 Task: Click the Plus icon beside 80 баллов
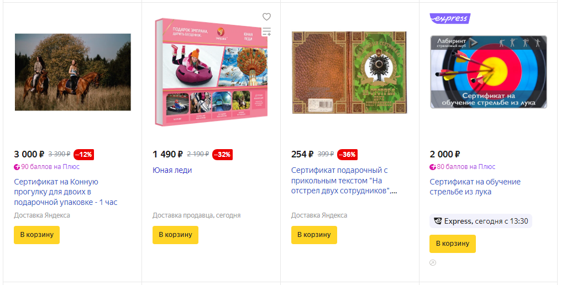pyautogui.click(x=433, y=167)
